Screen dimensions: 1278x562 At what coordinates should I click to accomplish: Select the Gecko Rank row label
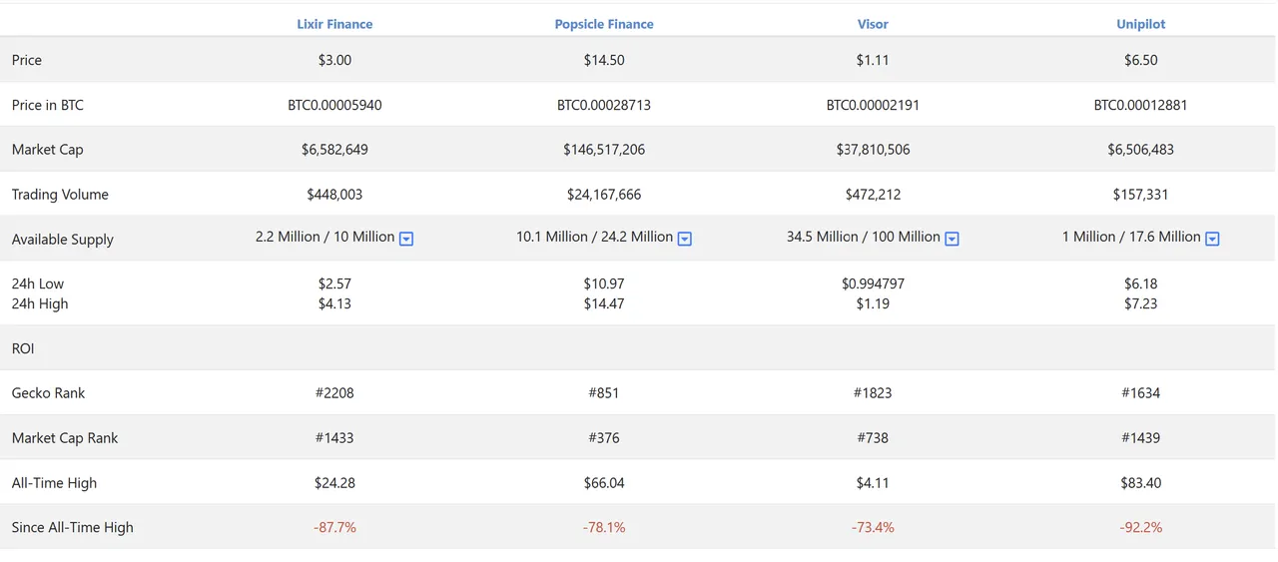(x=49, y=393)
